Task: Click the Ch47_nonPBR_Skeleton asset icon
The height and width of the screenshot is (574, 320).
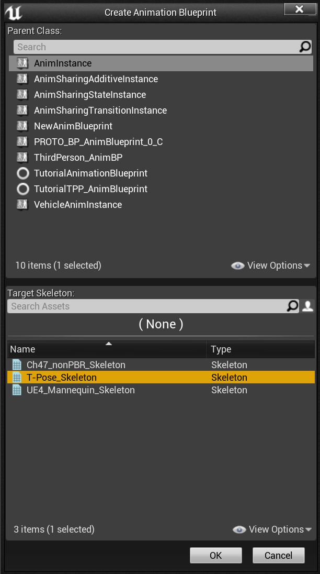Action: tap(17, 365)
